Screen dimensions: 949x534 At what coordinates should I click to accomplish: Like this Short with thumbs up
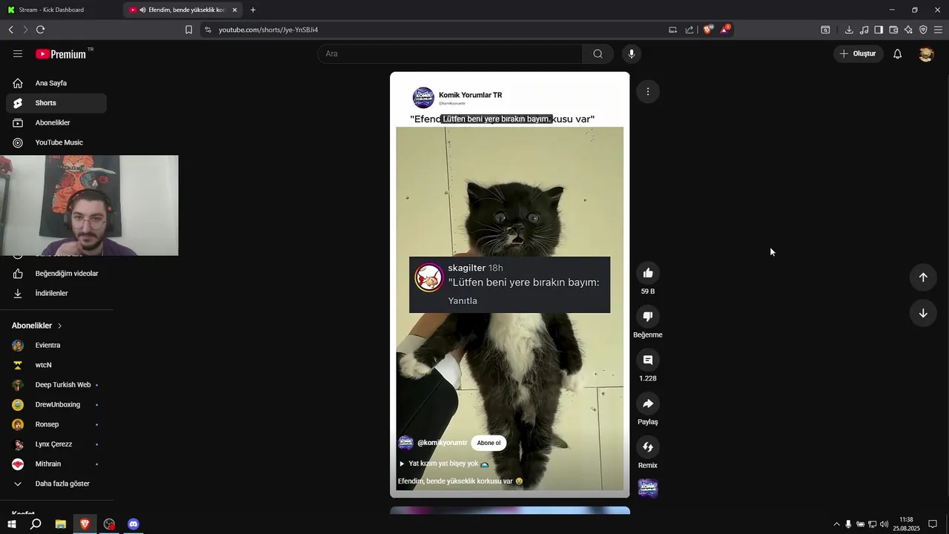tap(648, 273)
